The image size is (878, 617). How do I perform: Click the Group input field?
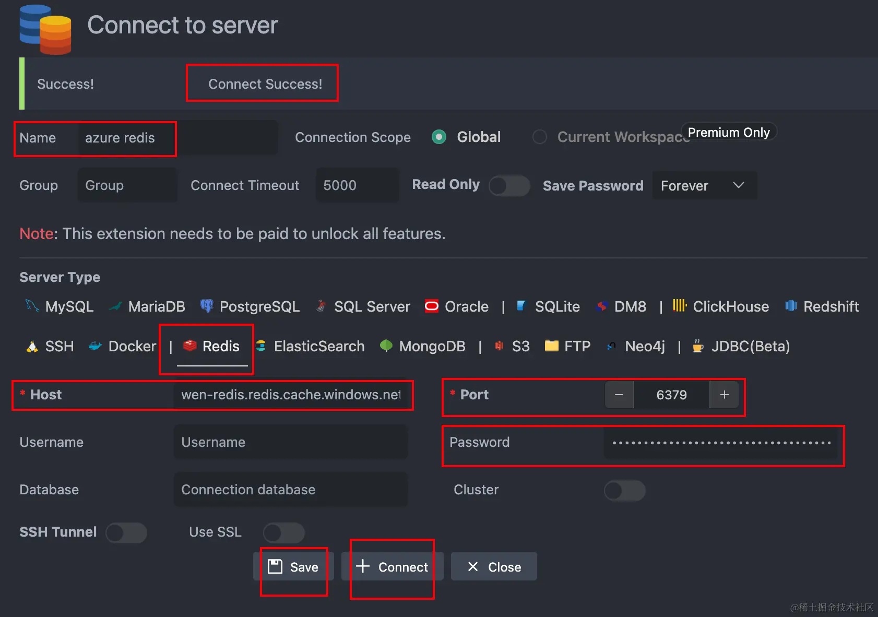127,185
